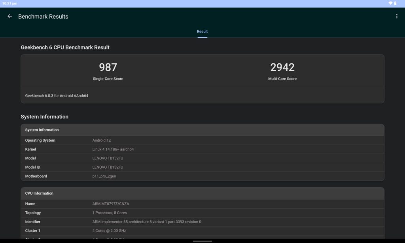The image size is (405, 243).
Task: Click the System Information section heading
Action: 44,117
